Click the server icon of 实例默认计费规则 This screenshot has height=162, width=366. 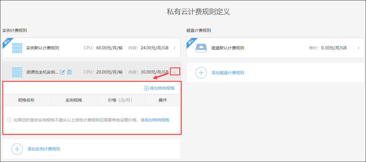17,48
